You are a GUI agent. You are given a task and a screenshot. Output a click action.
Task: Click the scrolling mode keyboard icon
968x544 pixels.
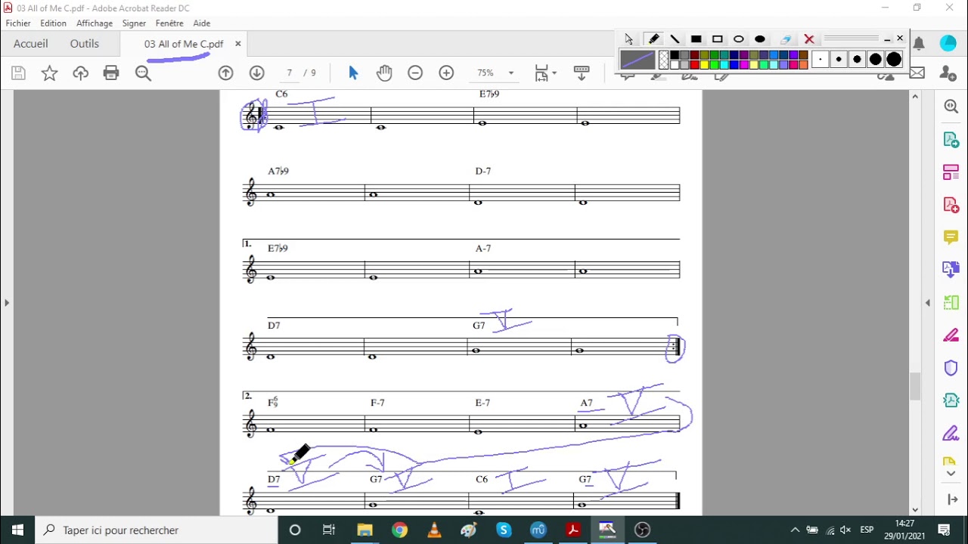582,73
